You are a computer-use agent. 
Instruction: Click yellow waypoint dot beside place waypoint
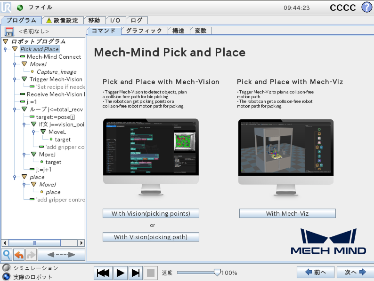coord(42,192)
